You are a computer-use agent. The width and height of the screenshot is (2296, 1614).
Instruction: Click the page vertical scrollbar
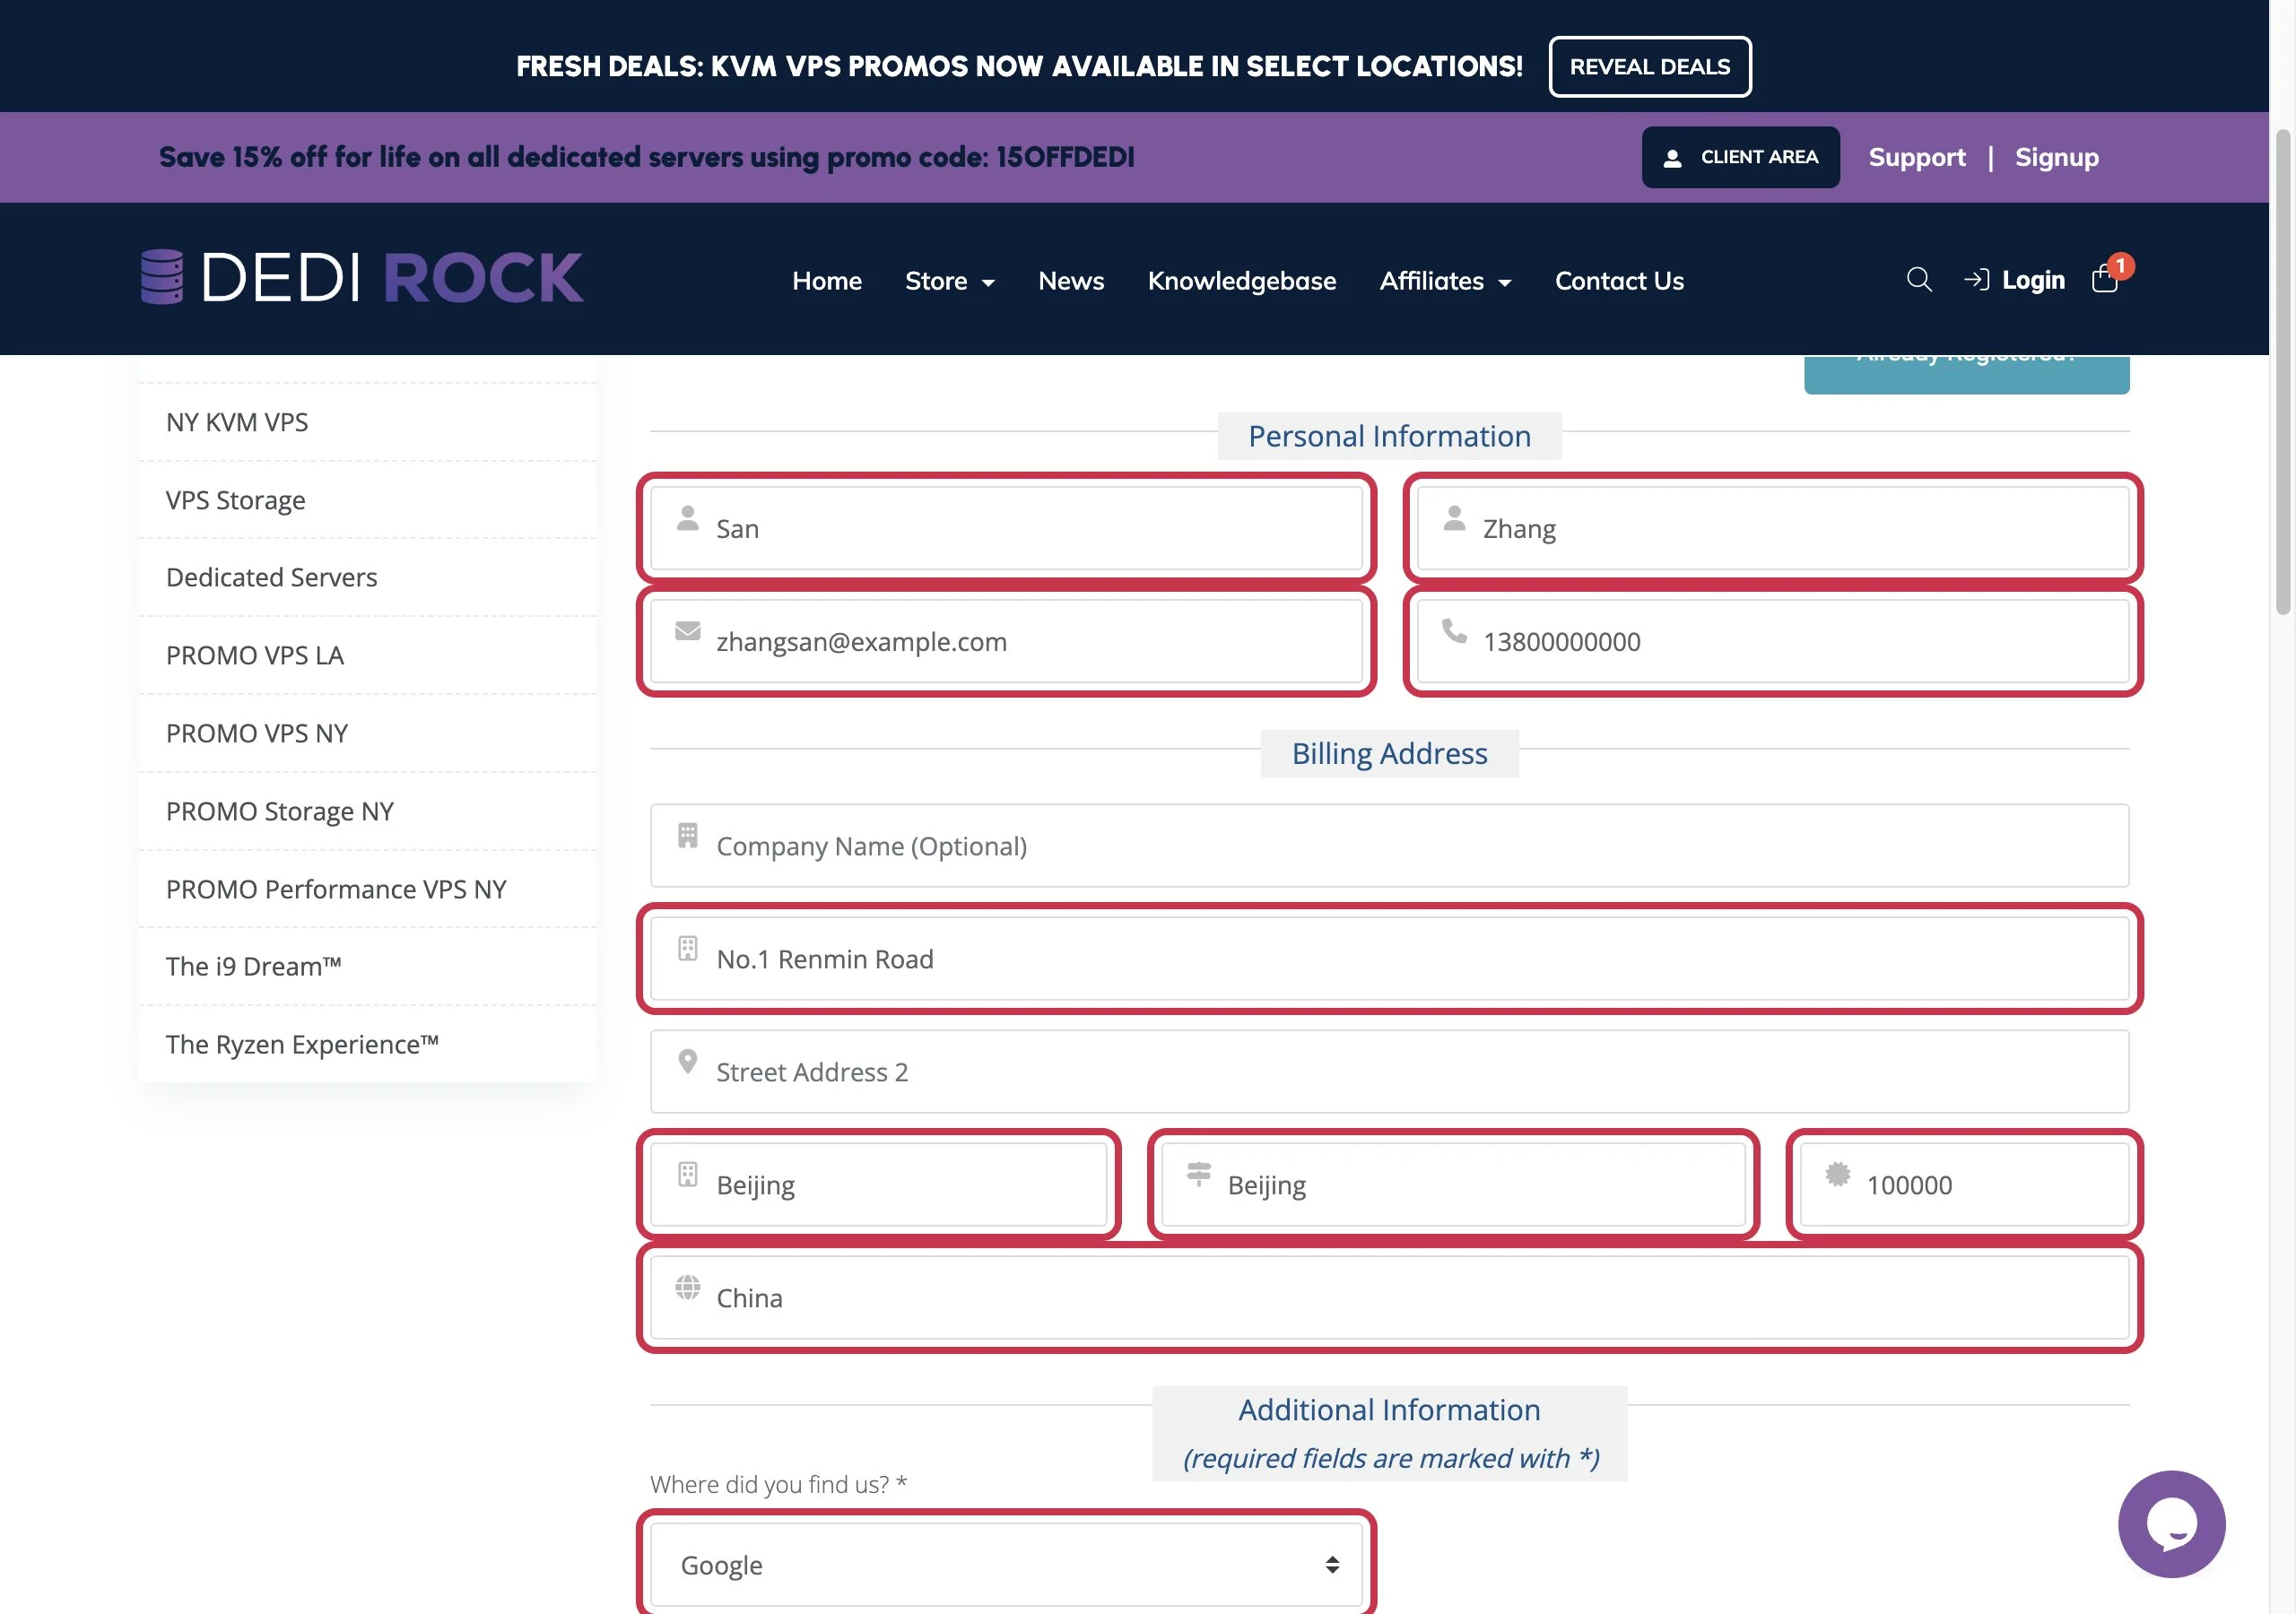pos(2282,372)
